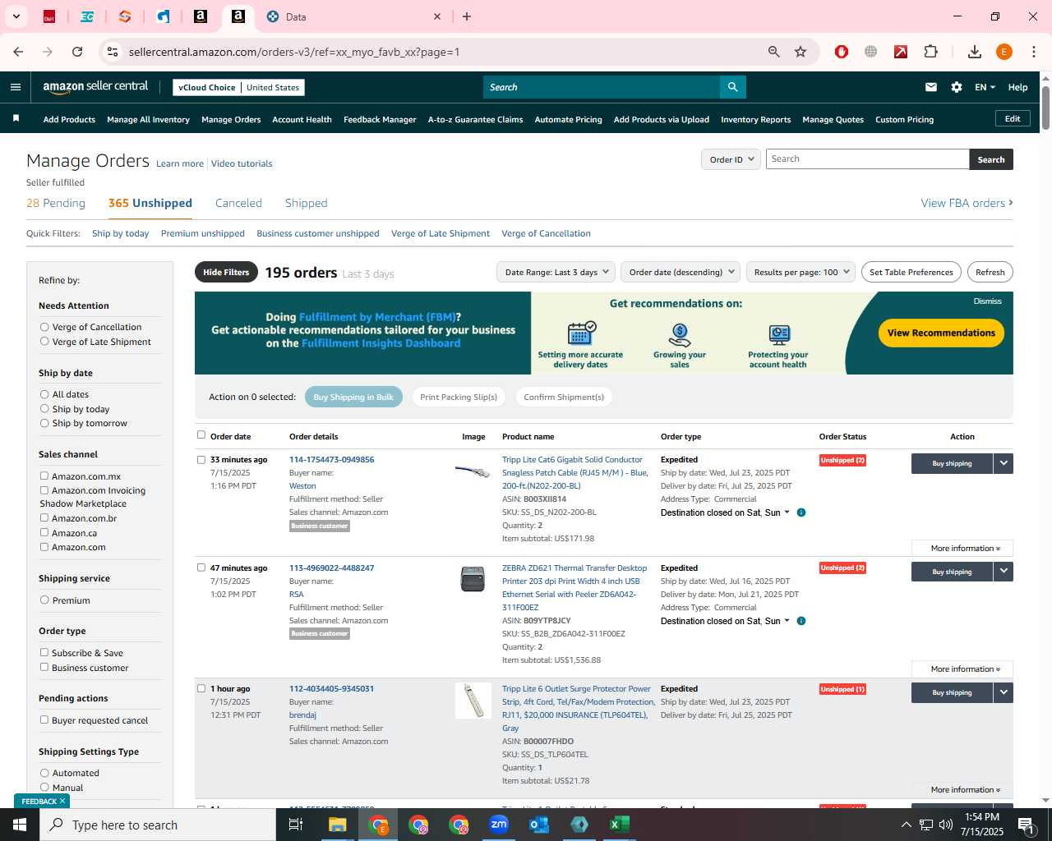Open Outlook from the taskbar
The image size is (1052, 841).
(x=539, y=825)
